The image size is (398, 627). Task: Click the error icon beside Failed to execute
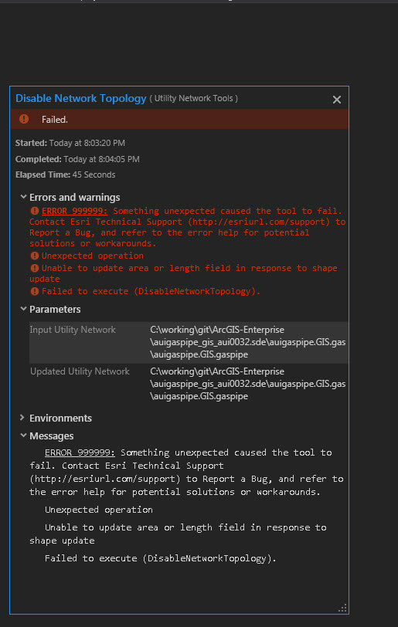tap(35, 291)
